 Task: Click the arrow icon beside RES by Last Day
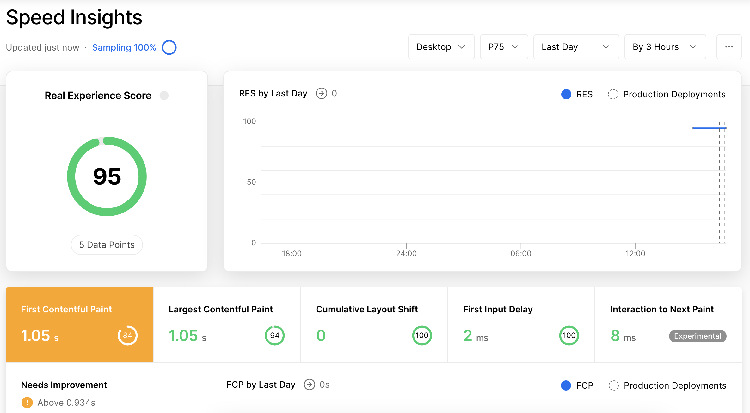point(321,93)
